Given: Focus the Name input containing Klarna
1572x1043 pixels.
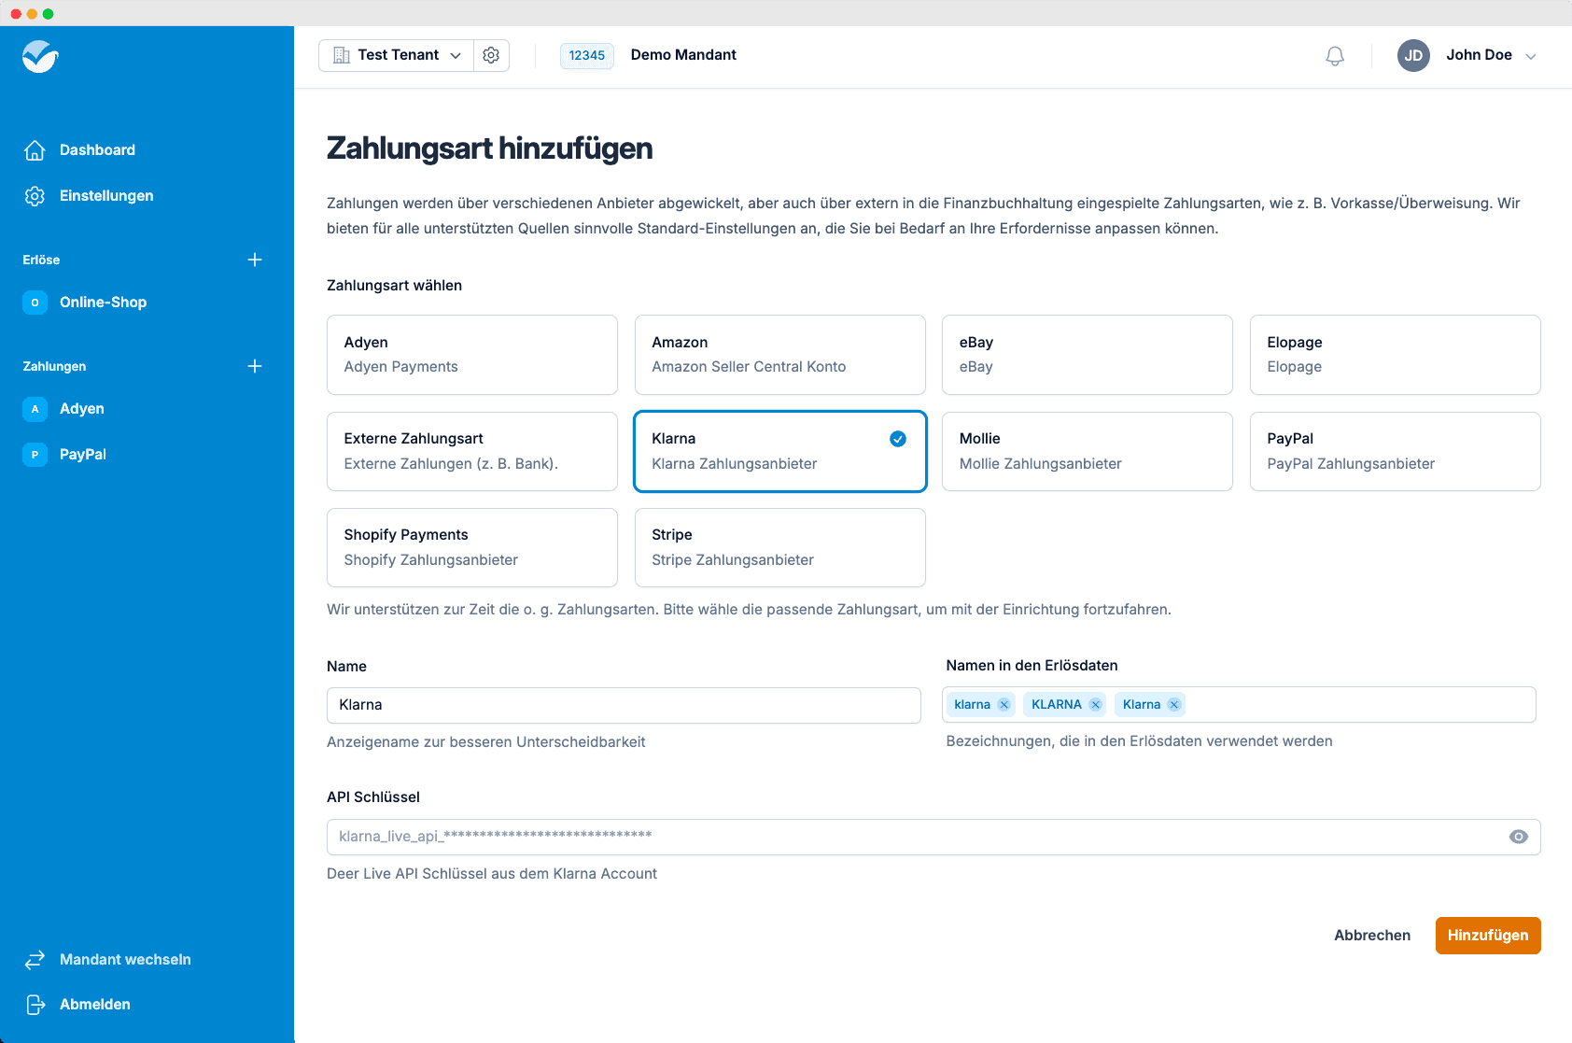Looking at the screenshot, I should tap(624, 705).
